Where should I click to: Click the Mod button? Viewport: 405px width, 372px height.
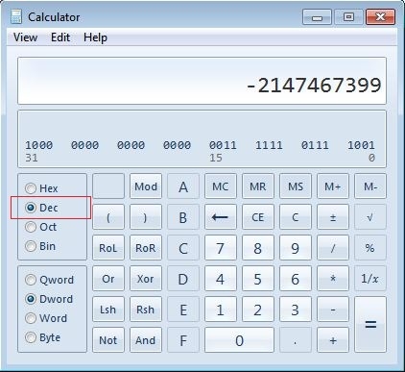(x=146, y=186)
